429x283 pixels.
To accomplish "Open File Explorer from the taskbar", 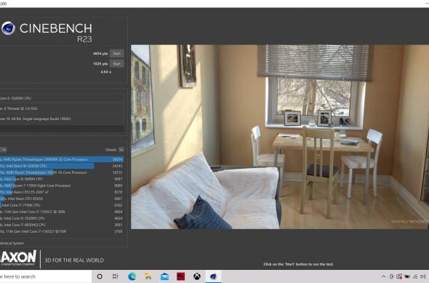I will coord(148,276).
